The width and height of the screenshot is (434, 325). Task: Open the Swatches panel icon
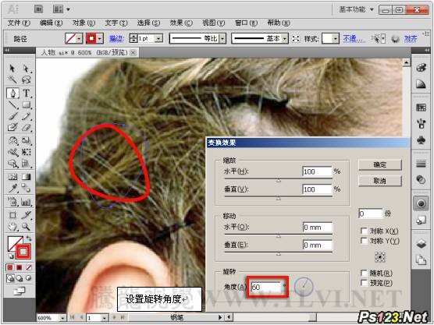(x=421, y=108)
